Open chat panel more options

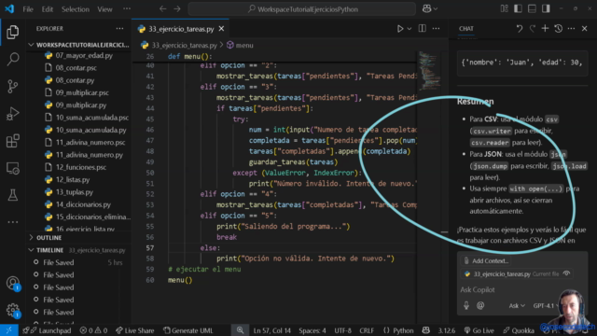tap(571, 29)
